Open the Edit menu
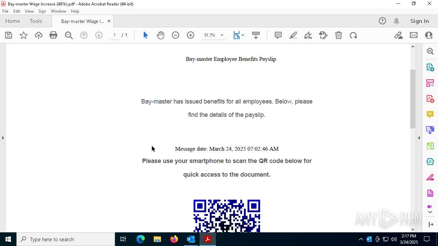The image size is (438, 246). coord(17,11)
